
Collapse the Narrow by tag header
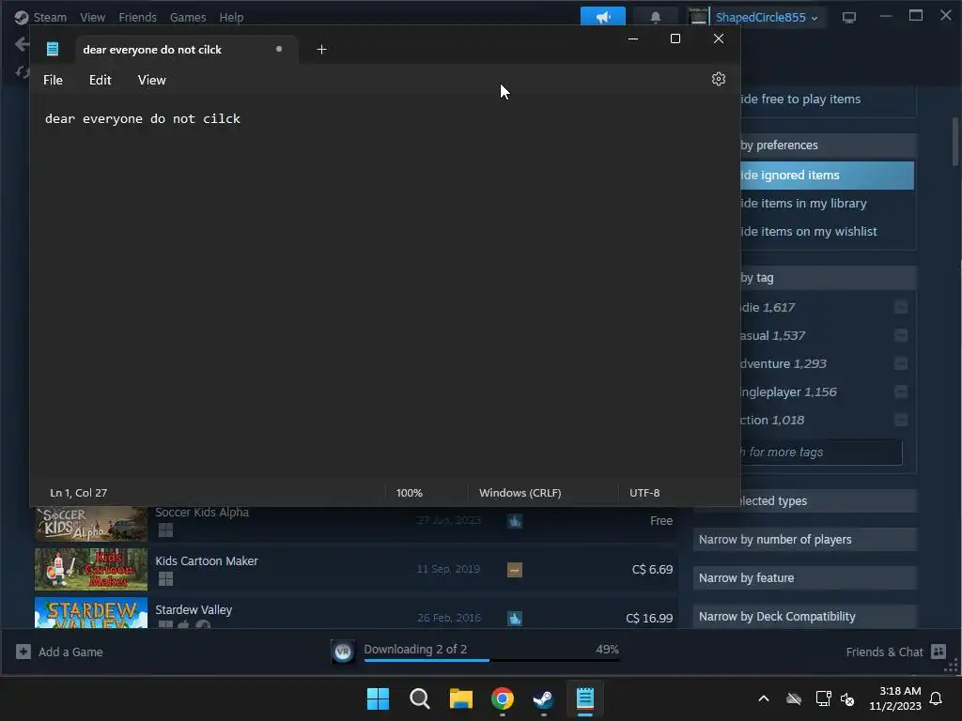coord(828,278)
